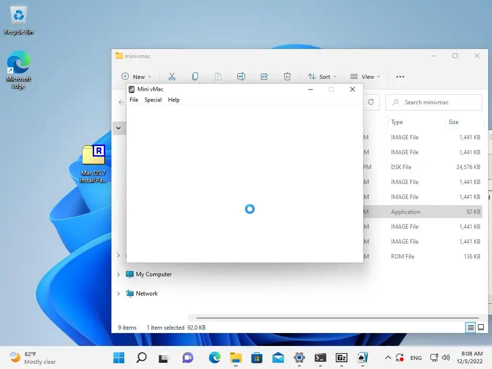
Task: Open Mail from the taskbar
Action: [x=278, y=357]
